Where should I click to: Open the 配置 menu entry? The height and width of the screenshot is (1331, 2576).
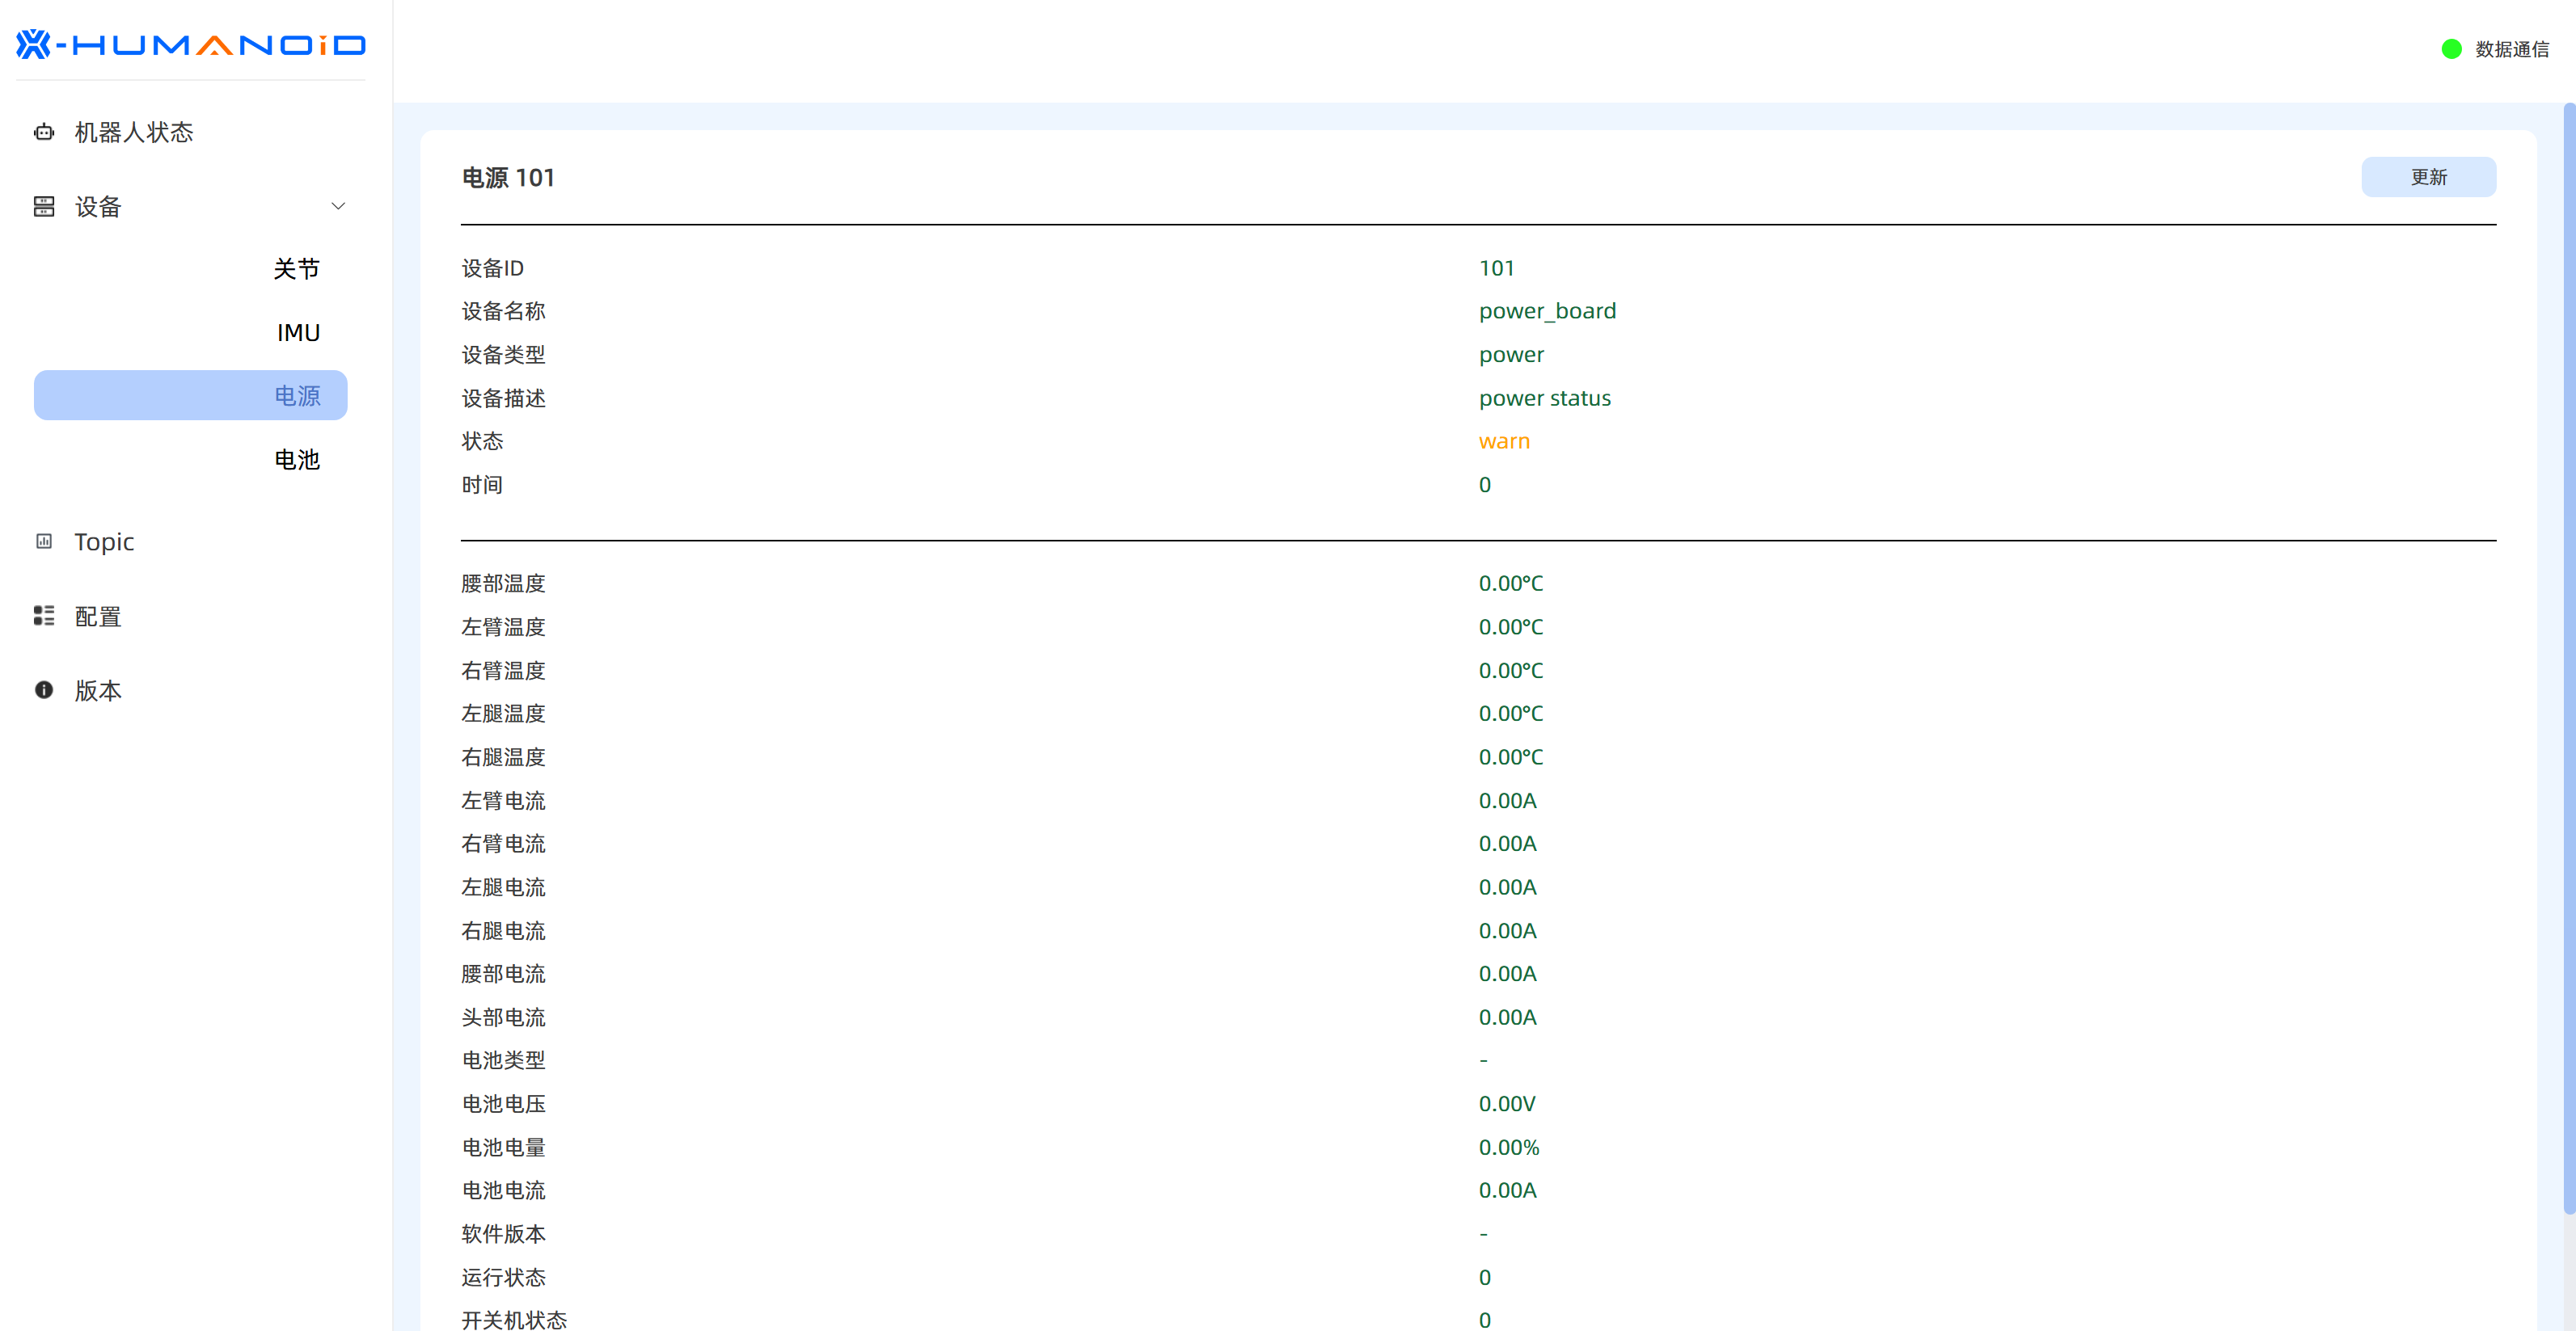pos(98,617)
